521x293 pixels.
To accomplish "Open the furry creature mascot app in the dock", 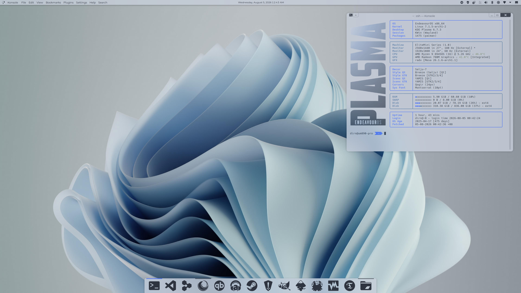I will (317, 286).
